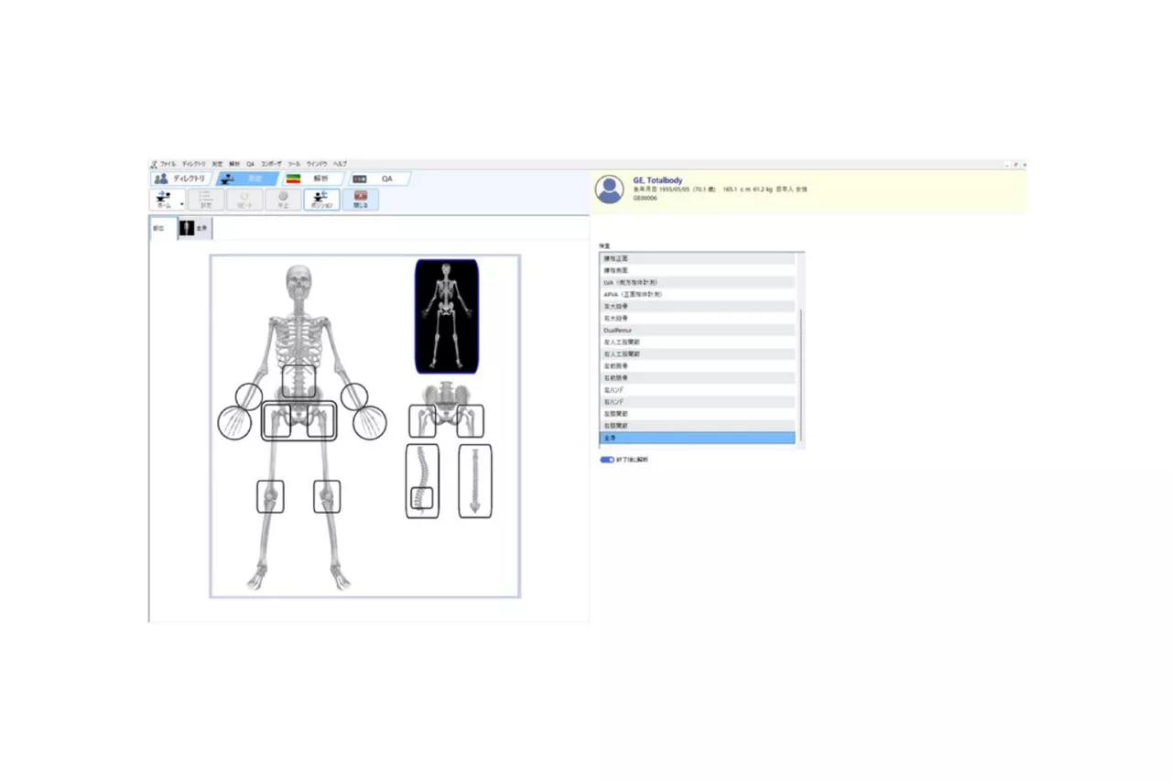Choose 左人工股関節 in the exam list

697,342
